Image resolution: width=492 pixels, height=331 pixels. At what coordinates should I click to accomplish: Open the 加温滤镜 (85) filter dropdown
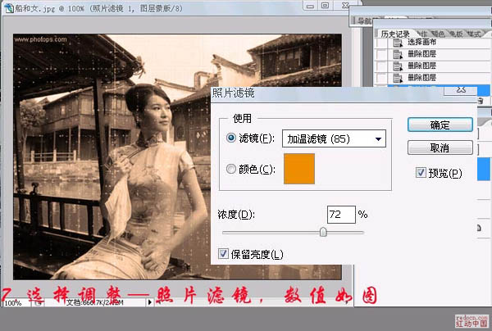coord(334,138)
